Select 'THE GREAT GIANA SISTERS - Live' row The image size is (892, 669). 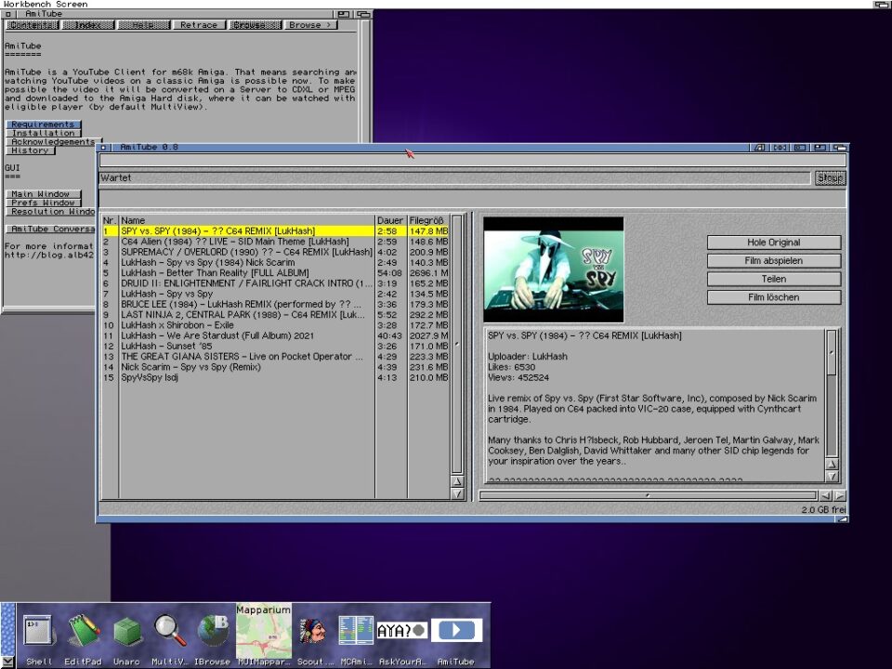point(275,357)
